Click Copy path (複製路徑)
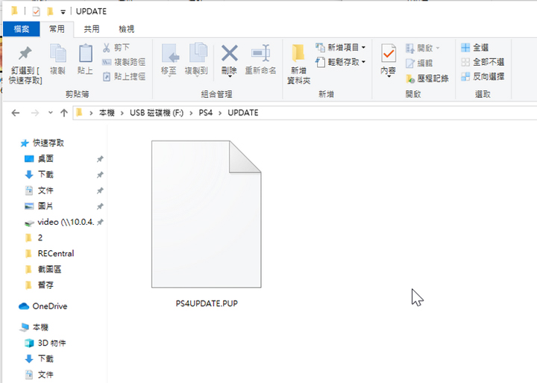The image size is (537, 383). pos(124,62)
